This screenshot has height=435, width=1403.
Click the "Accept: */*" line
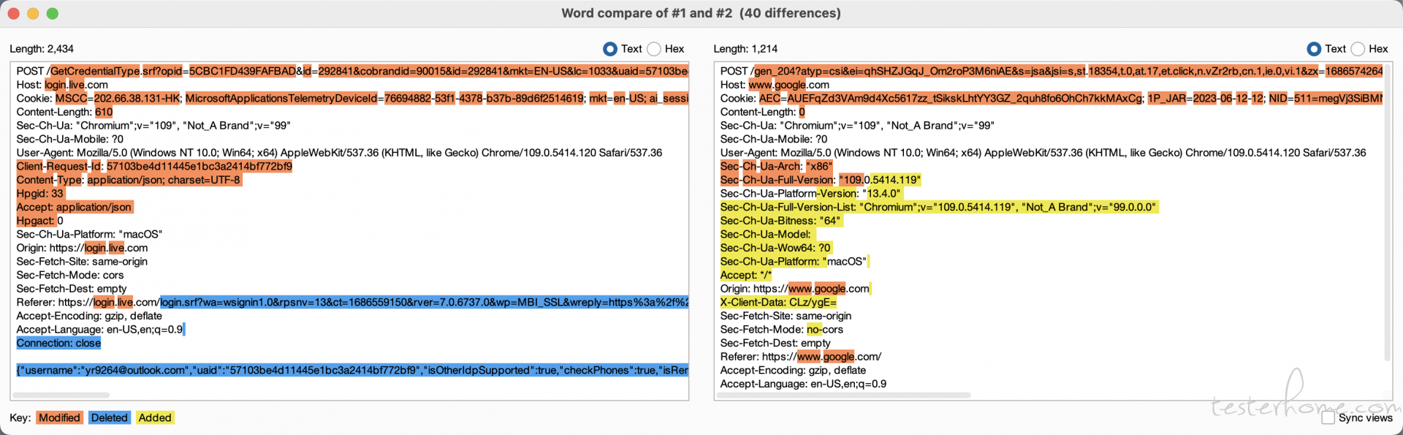click(x=746, y=275)
